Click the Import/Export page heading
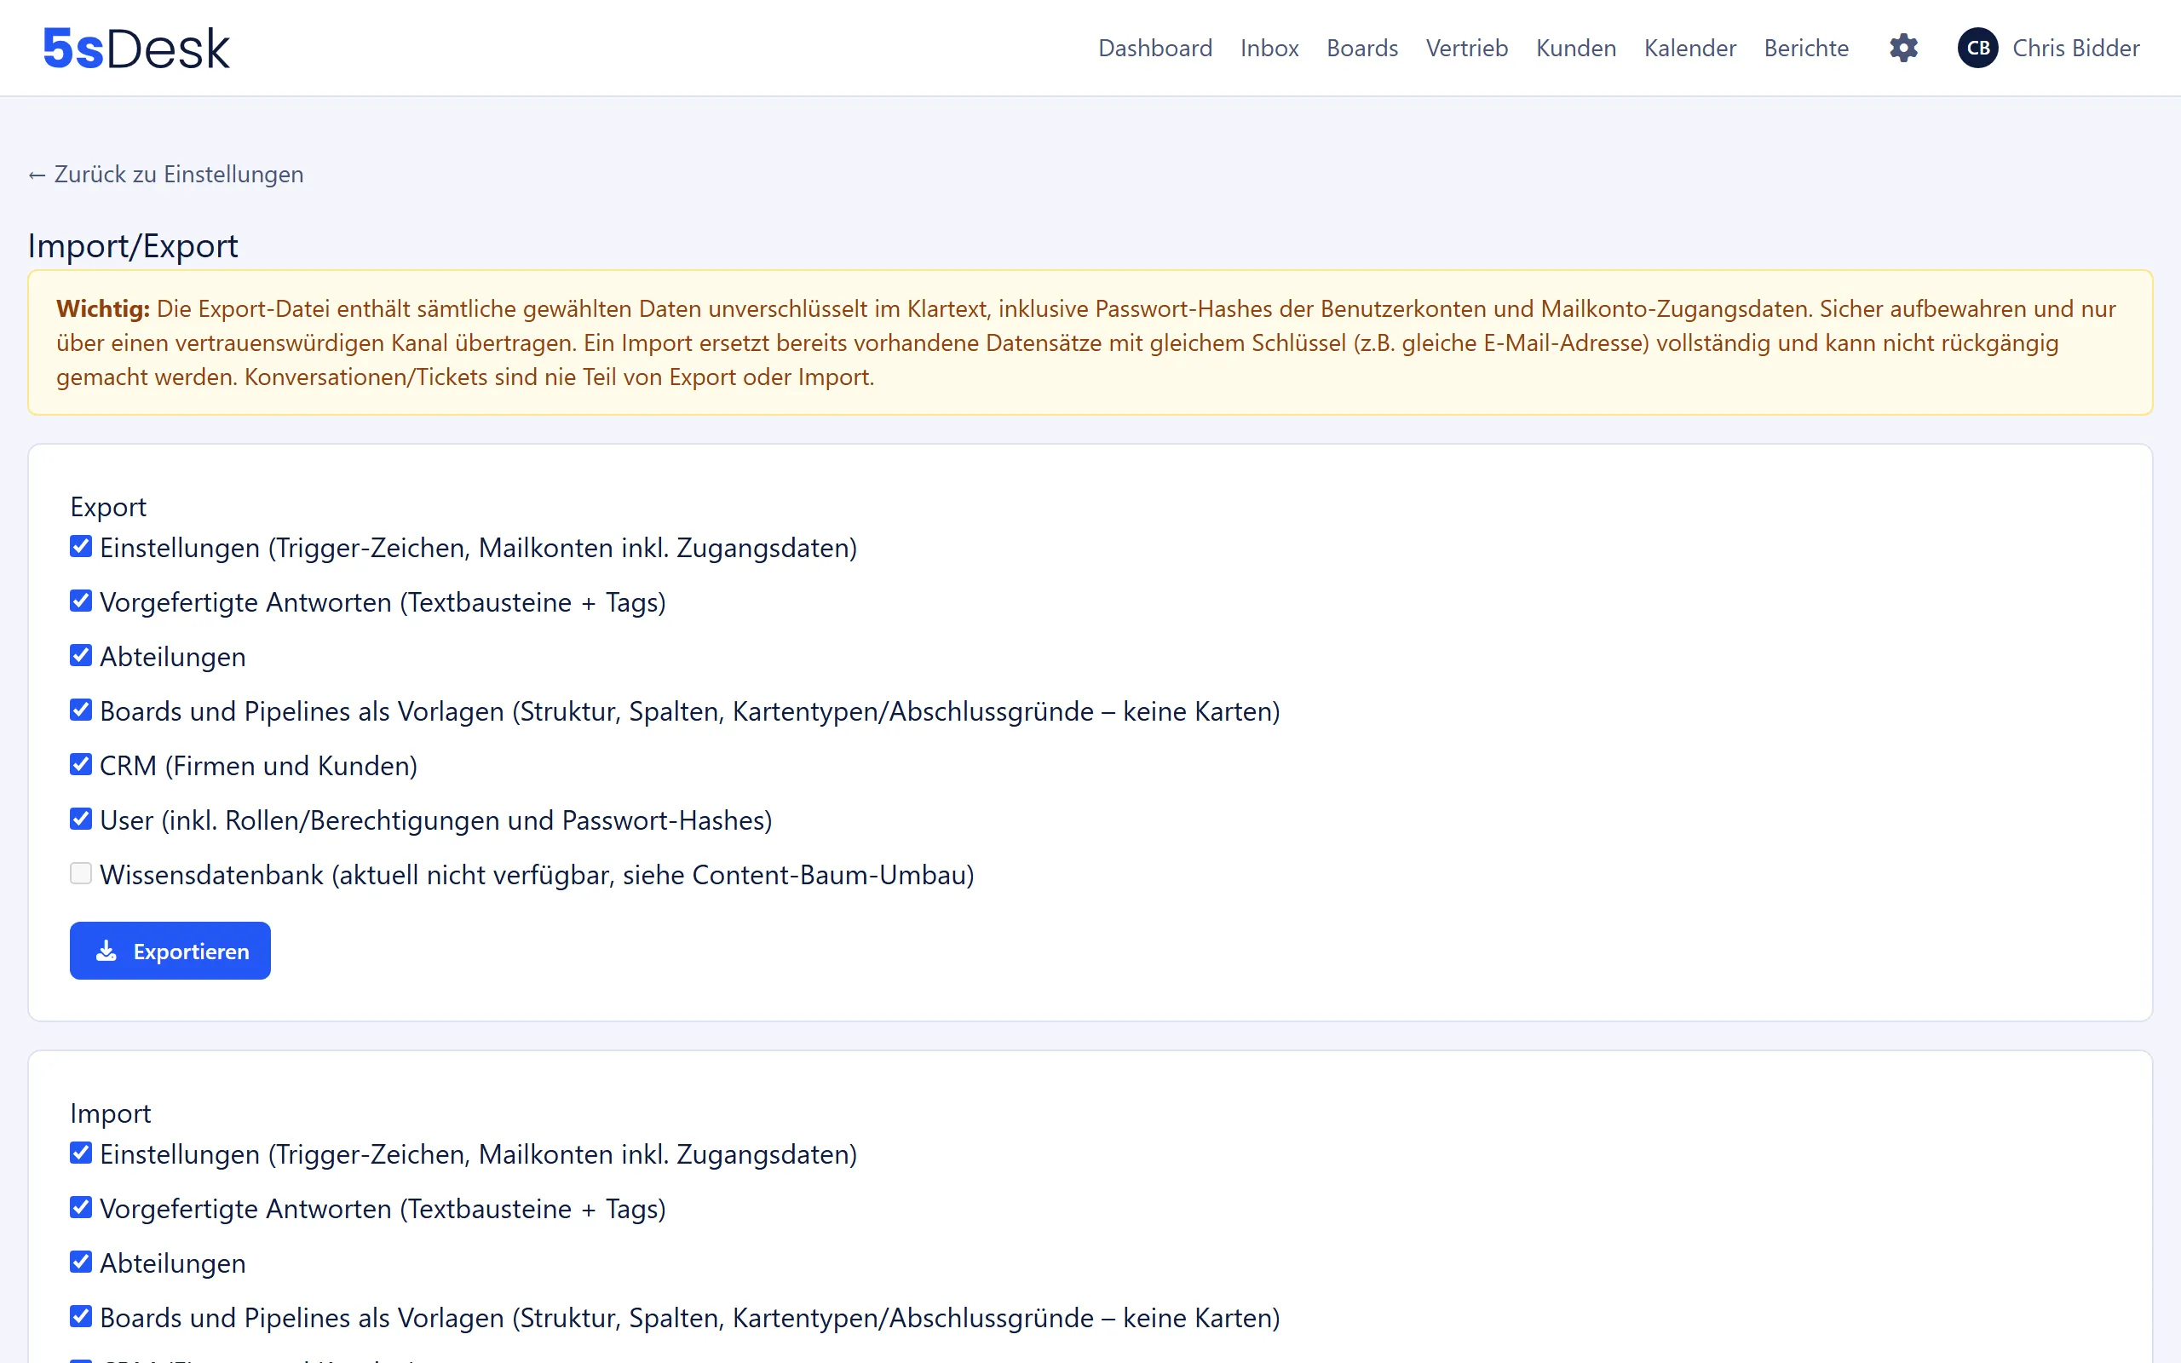The height and width of the screenshot is (1363, 2181). click(133, 245)
